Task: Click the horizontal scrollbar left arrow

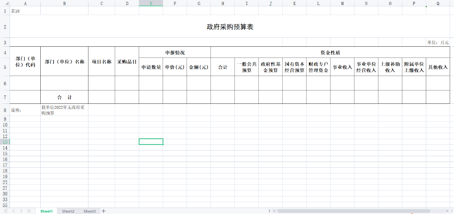Action: tap(274, 211)
